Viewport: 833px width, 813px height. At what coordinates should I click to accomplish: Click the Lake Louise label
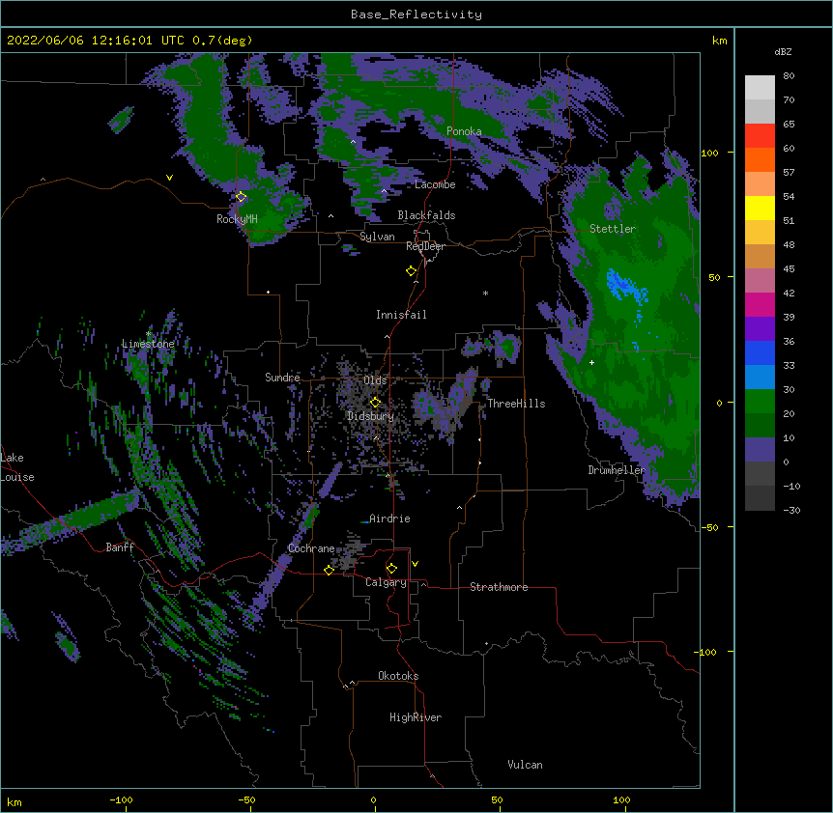17,467
